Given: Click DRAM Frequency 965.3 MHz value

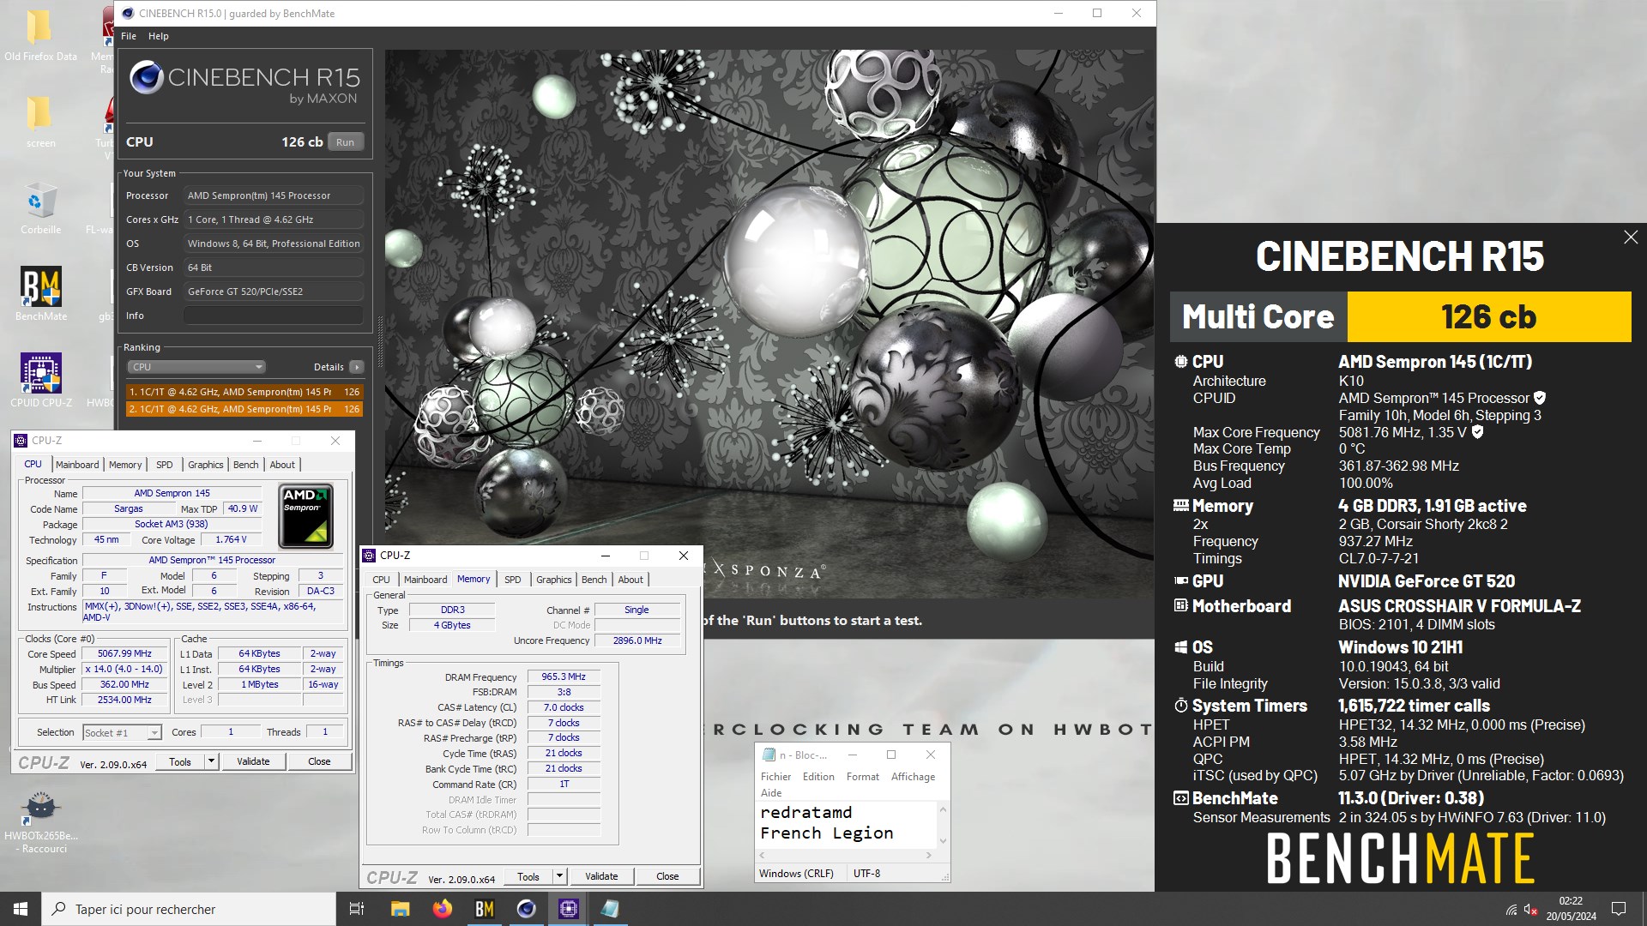Looking at the screenshot, I should click(x=564, y=676).
